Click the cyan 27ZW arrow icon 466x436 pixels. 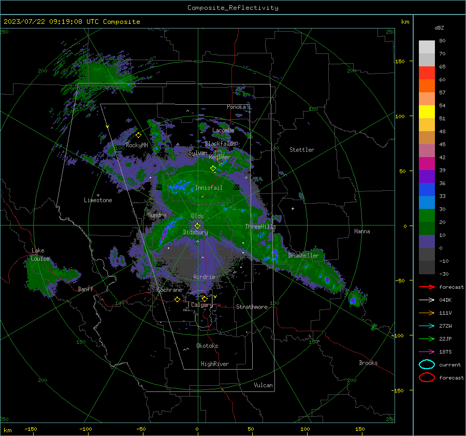[x=427, y=326]
